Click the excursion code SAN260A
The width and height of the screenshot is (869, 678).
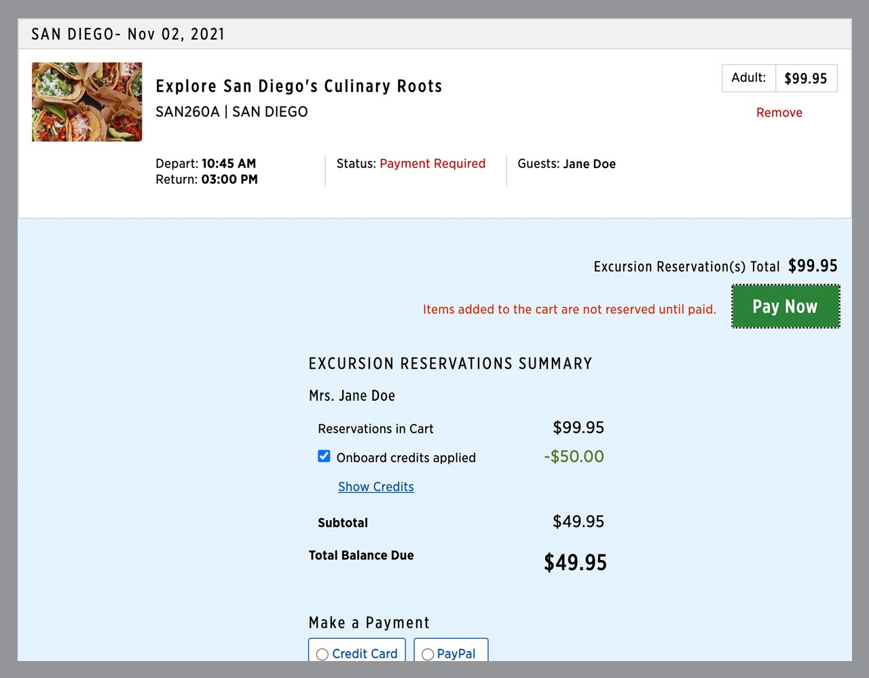187,112
